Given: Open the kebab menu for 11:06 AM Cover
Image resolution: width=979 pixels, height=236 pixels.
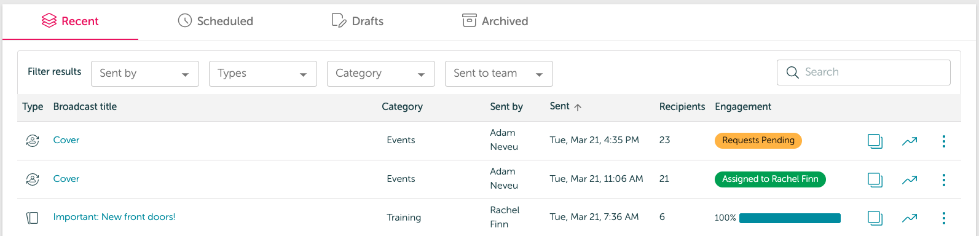Looking at the screenshot, I should click(944, 179).
